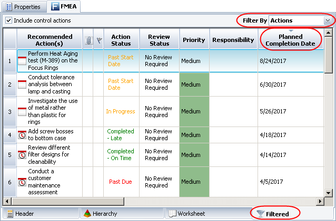Open the Filter By dropdown

coord(328,20)
